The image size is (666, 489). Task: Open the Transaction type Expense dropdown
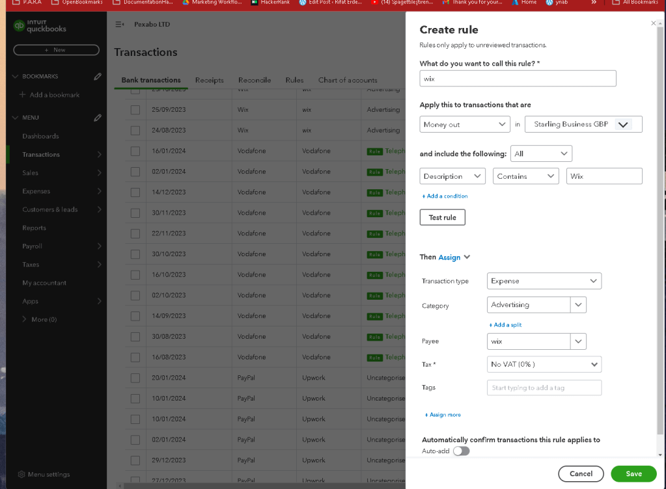point(544,281)
